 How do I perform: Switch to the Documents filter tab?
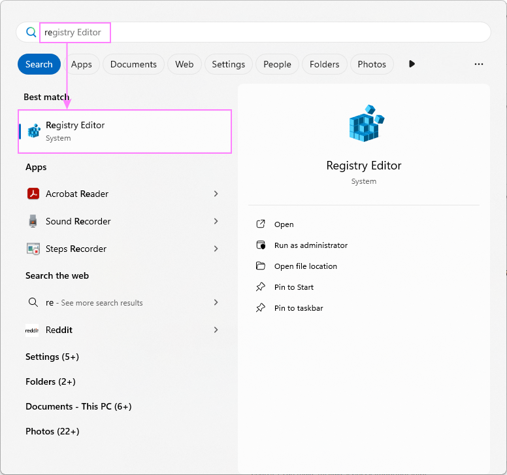point(133,64)
